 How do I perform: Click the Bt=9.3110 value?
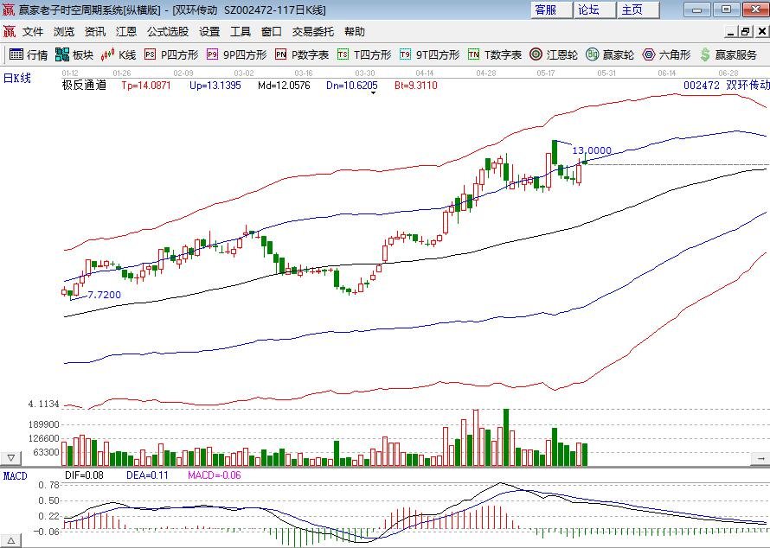tap(416, 86)
